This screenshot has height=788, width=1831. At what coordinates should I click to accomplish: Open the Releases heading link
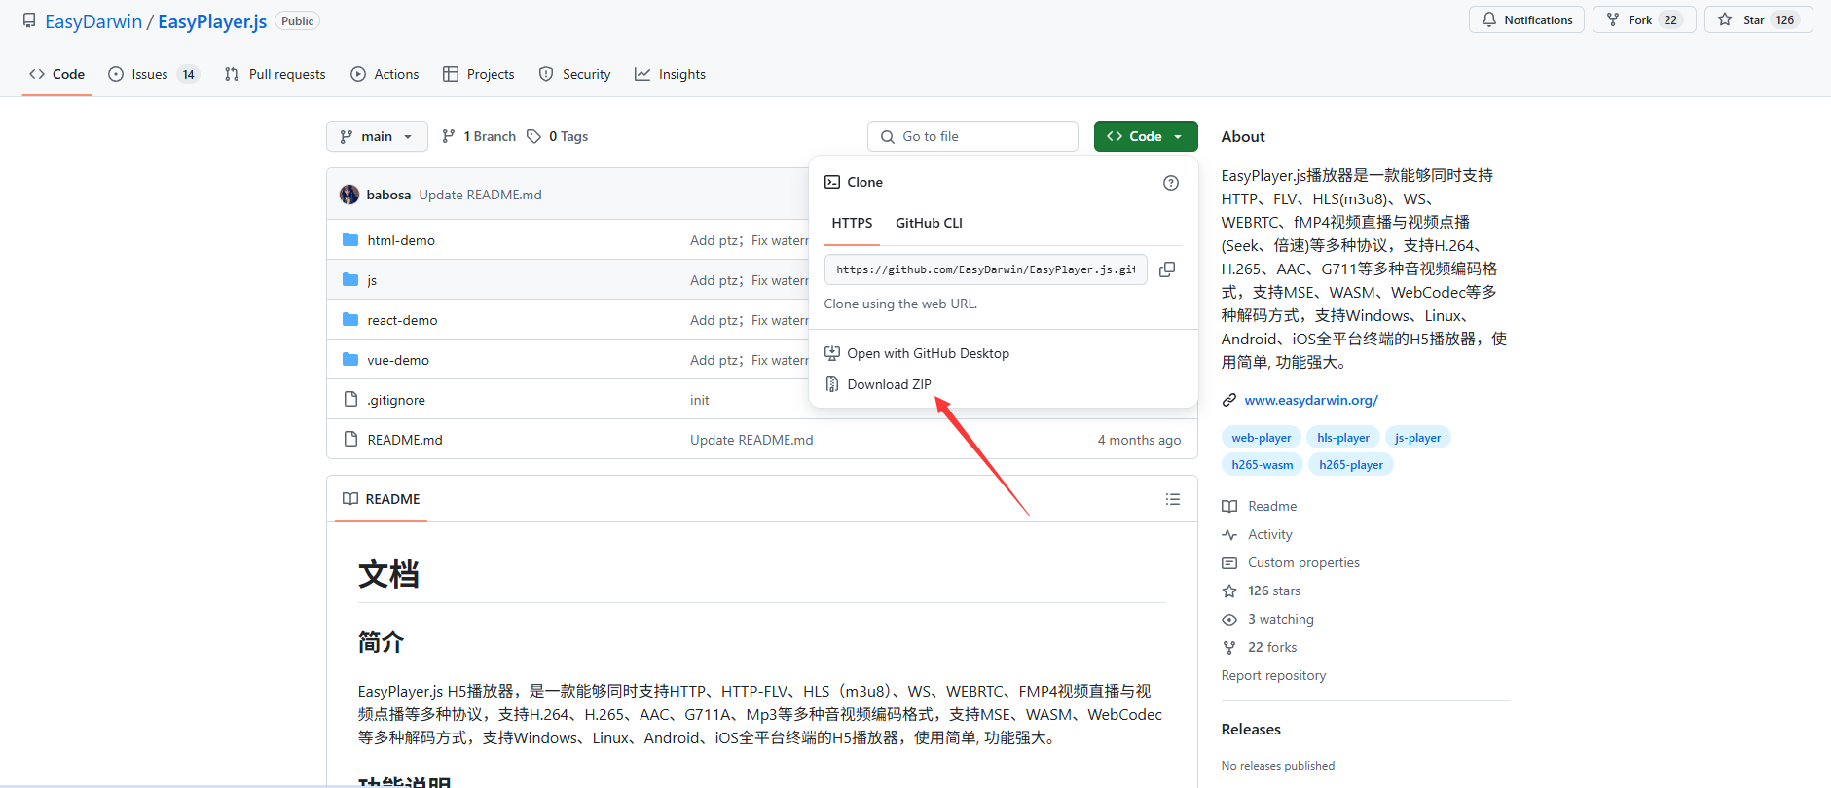1251,729
